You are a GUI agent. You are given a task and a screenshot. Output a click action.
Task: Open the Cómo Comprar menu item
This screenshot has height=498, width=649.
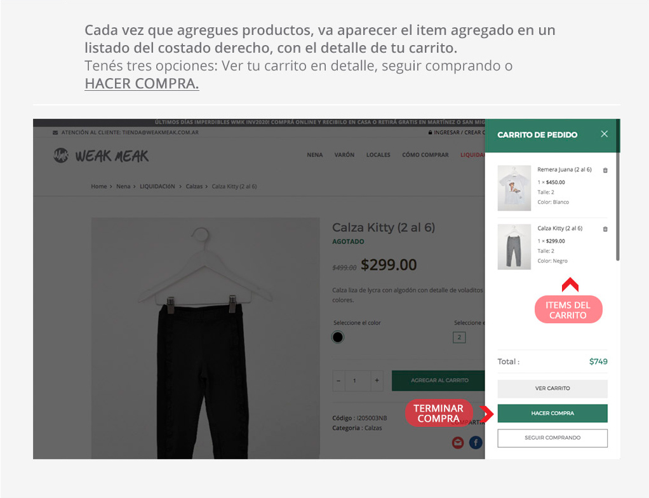425,155
